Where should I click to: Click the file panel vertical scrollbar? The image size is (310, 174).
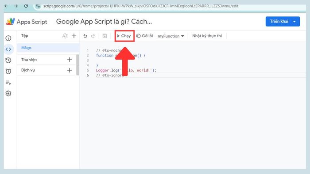(x=77, y=65)
